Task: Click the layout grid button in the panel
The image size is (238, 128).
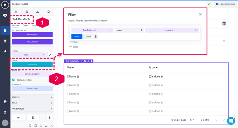Action: (33, 118)
